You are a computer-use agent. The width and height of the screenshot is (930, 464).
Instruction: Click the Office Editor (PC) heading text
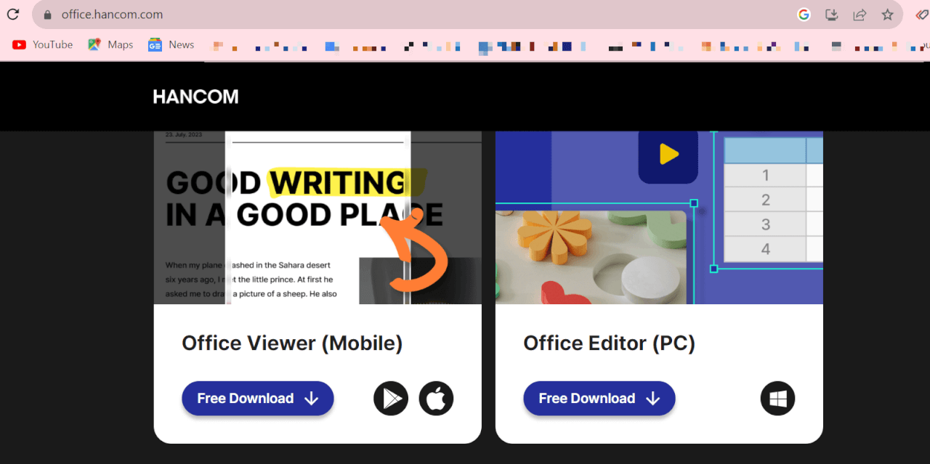[609, 343]
